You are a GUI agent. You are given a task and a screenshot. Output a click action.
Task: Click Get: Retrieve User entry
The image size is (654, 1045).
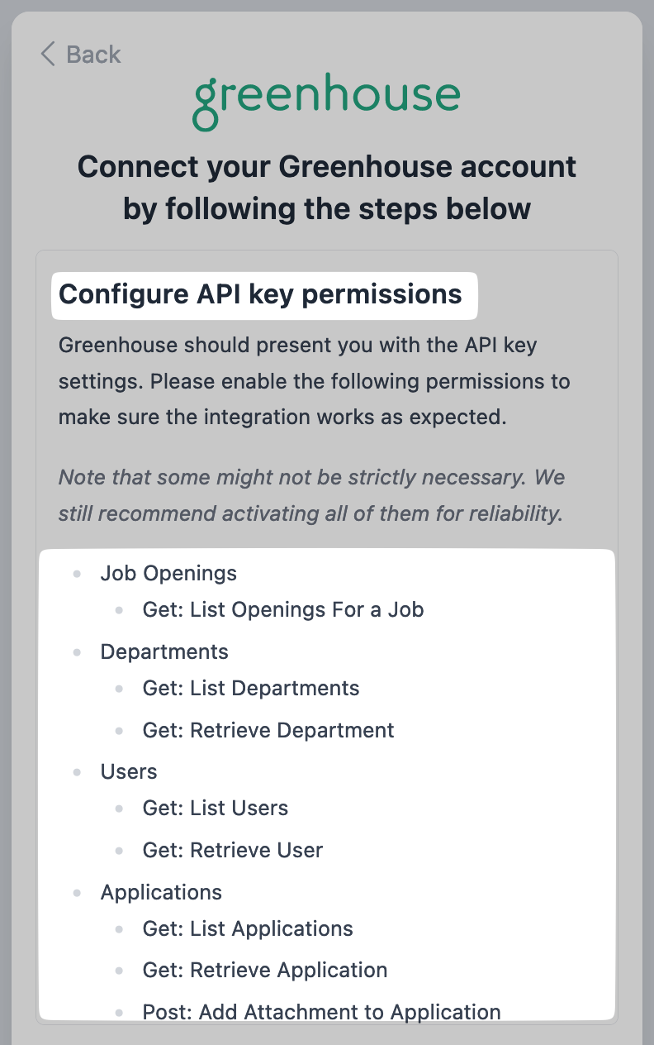(x=233, y=851)
